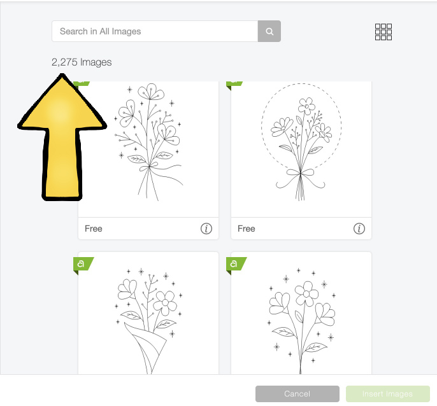Focus the Search in All Images field

click(x=155, y=31)
